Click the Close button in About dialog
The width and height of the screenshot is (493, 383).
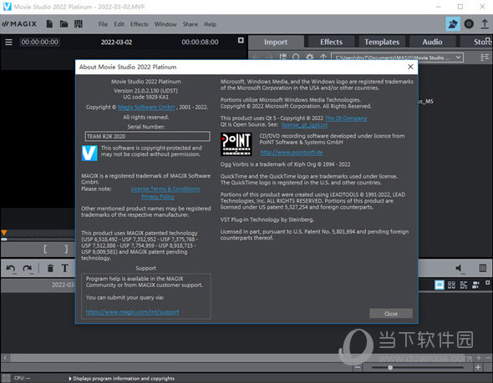(391, 314)
